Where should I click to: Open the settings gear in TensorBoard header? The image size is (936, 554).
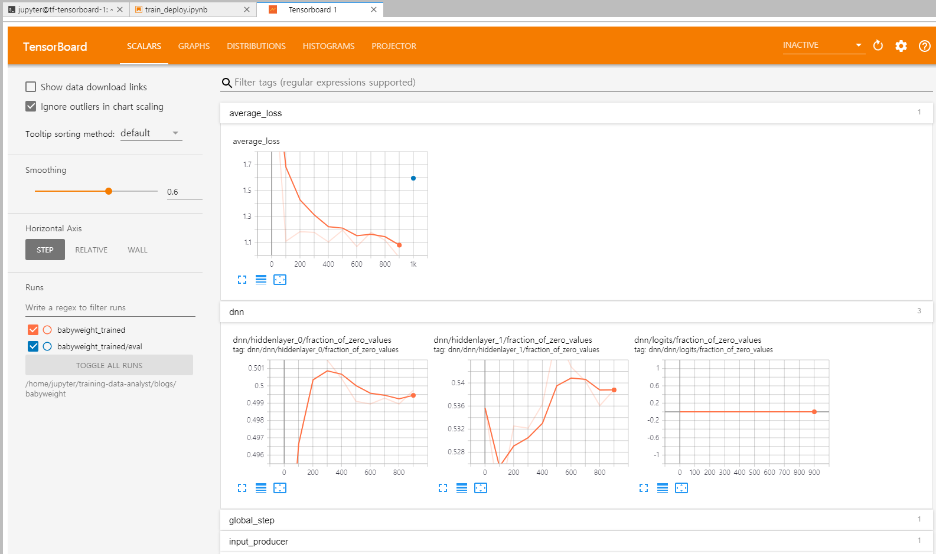(x=901, y=46)
